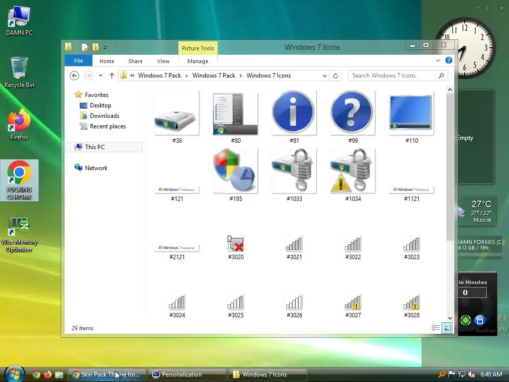
Task: Open the Start menu orb
Action: 13,374
